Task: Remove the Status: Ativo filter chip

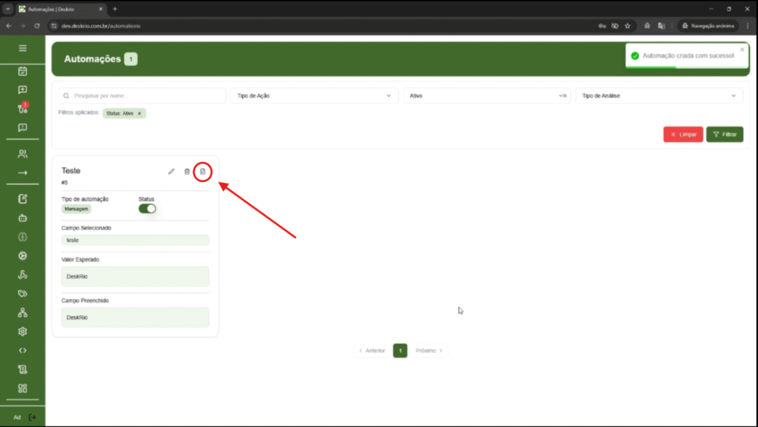Action: point(139,113)
